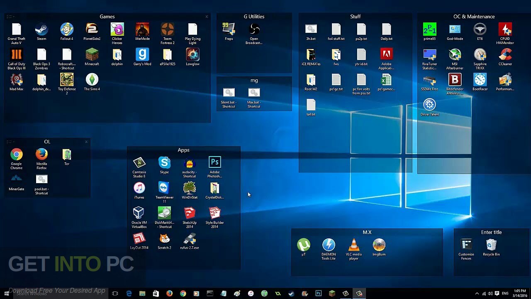Select the CCleaner icon

point(505,57)
